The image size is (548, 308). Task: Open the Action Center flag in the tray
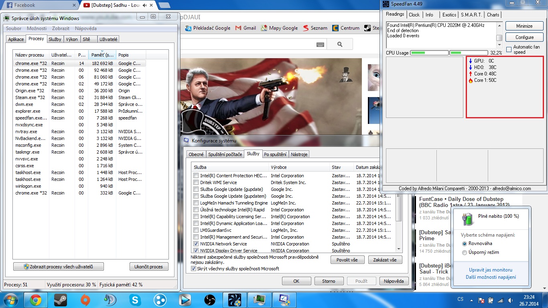pyautogui.click(x=481, y=300)
